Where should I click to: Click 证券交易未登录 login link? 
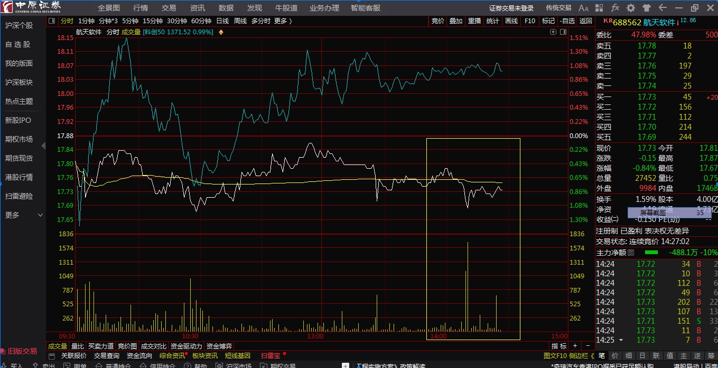pos(511,8)
